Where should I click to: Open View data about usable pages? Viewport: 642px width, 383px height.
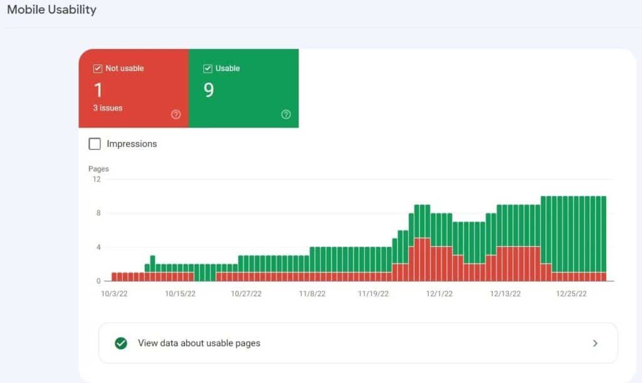(358, 343)
